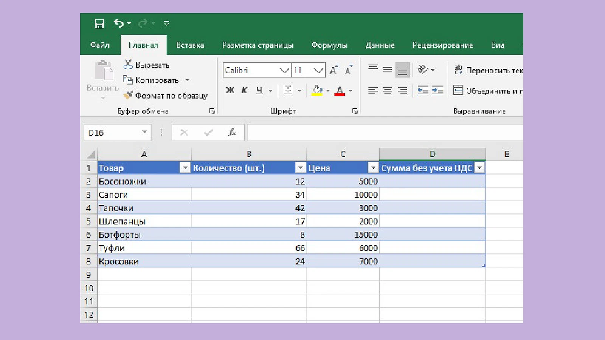Screen dimensions: 605x340
Task: Go to the Разметка страницы tab
Action: click(x=258, y=45)
